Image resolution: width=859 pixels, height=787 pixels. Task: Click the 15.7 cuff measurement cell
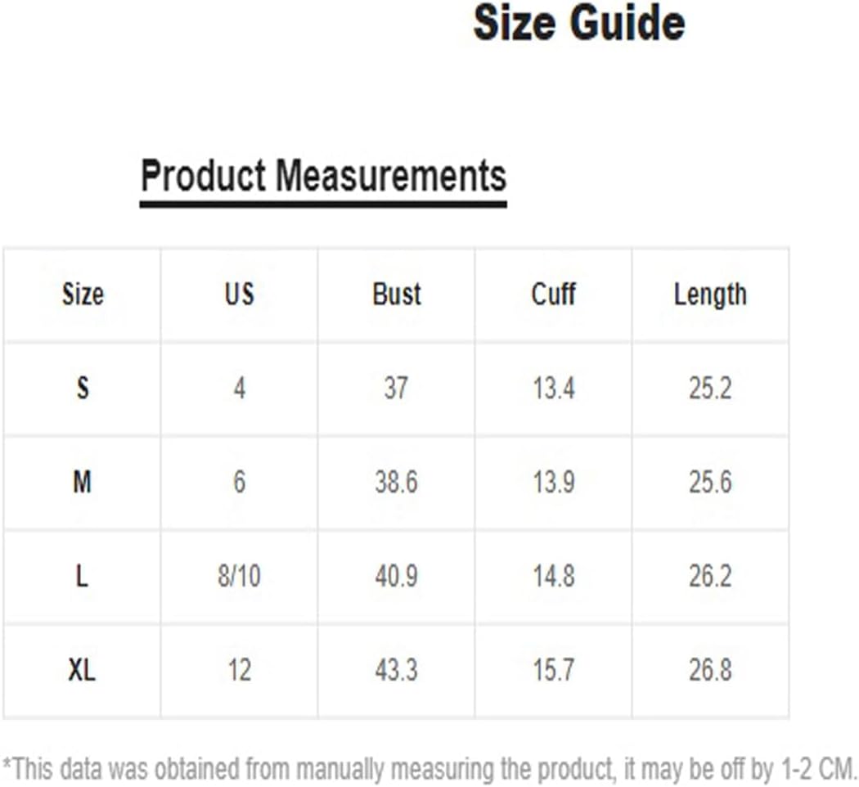pos(553,671)
